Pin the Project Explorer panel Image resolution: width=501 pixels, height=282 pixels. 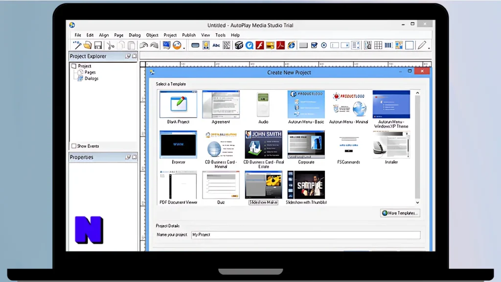click(128, 56)
